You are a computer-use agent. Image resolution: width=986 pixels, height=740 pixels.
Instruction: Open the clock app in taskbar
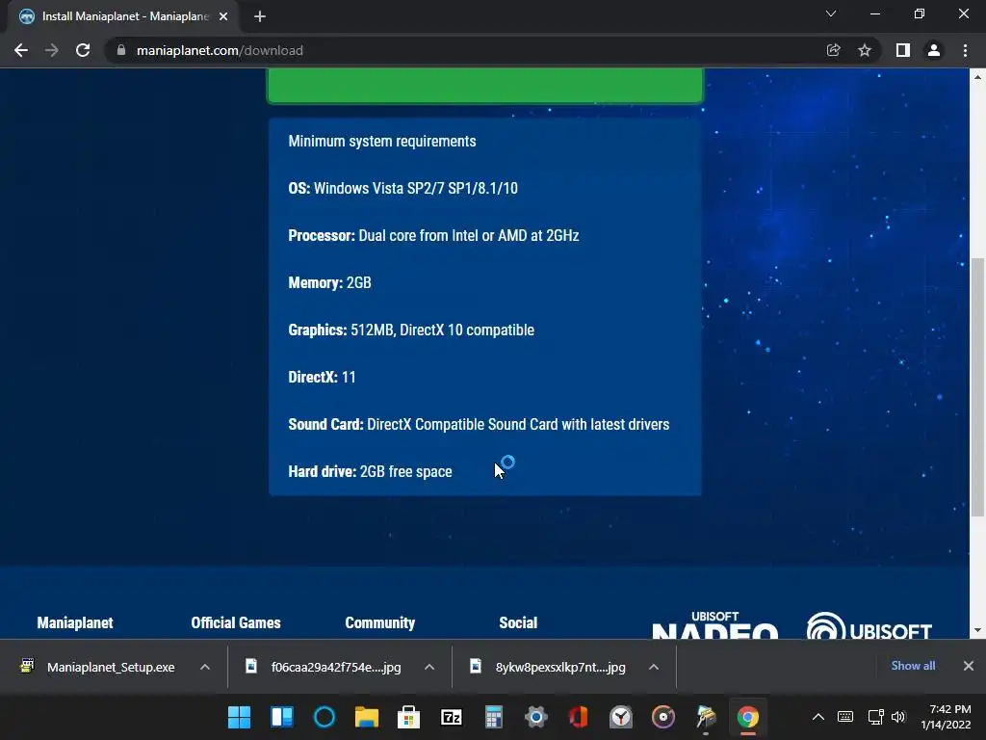[621, 717]
